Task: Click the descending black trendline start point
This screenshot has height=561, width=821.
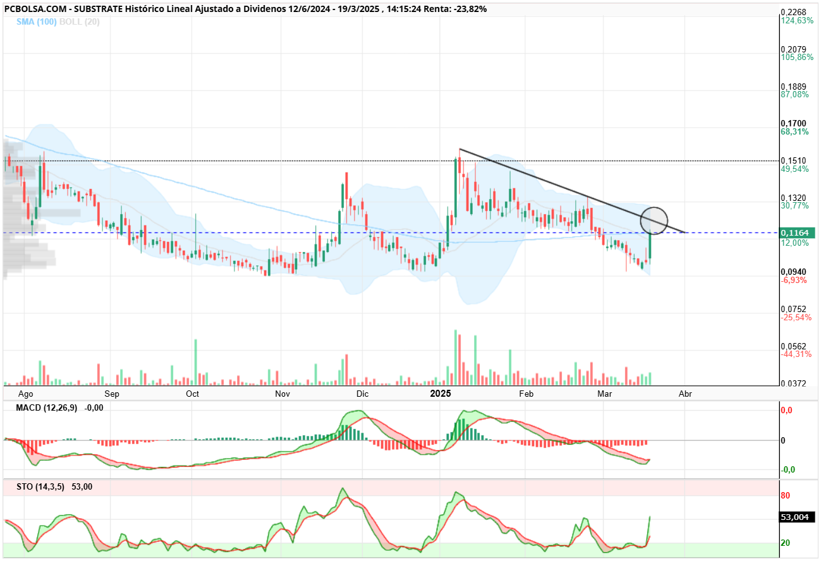Action: point(459,149)
